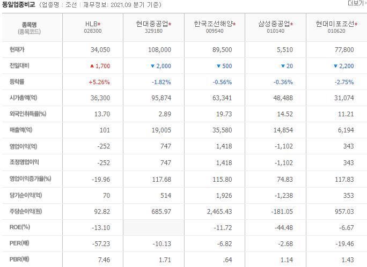
Task: Click the red up-arrow beside 1,700
Action: [92, 66]
